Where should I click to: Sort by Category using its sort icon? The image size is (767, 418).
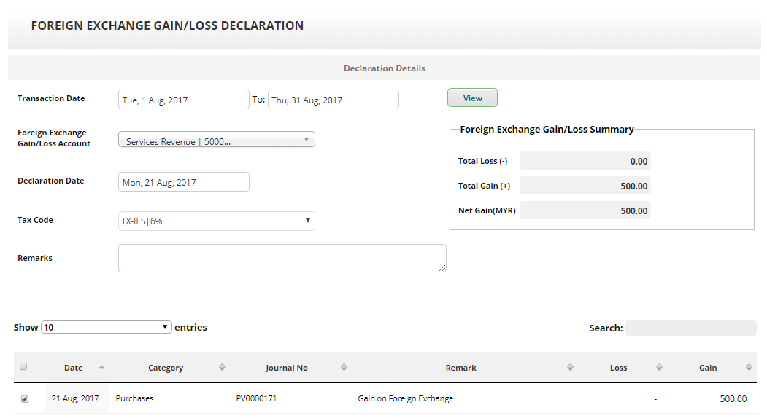[222, 368]
